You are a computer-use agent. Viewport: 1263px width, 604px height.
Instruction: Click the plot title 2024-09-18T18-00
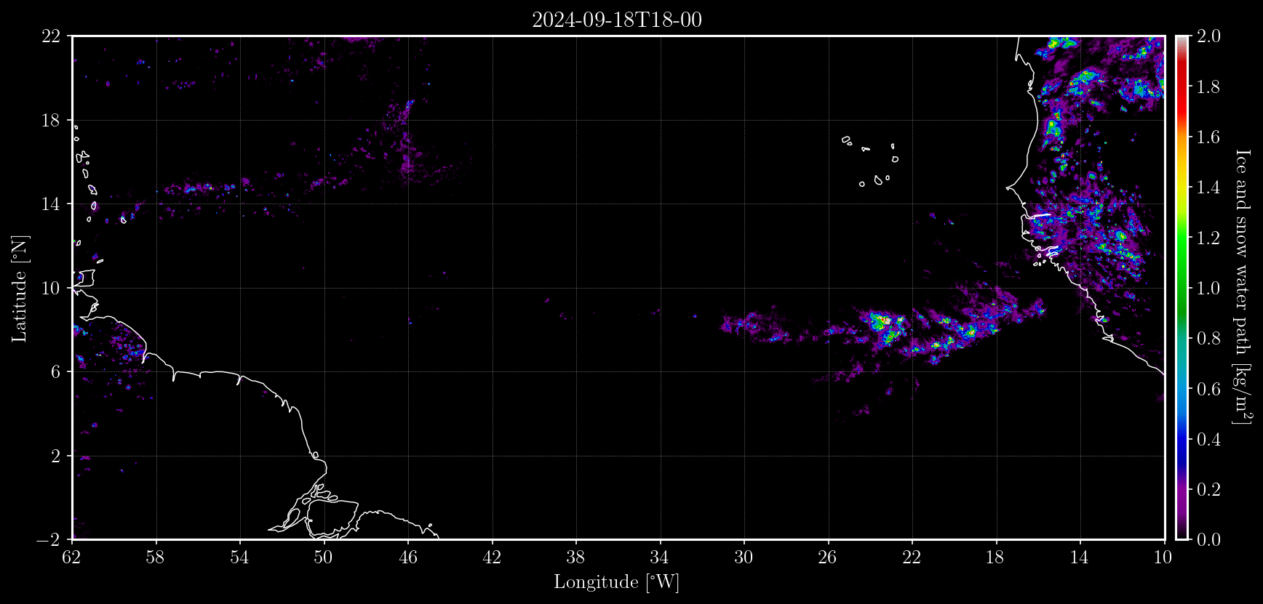pos(617,20)
